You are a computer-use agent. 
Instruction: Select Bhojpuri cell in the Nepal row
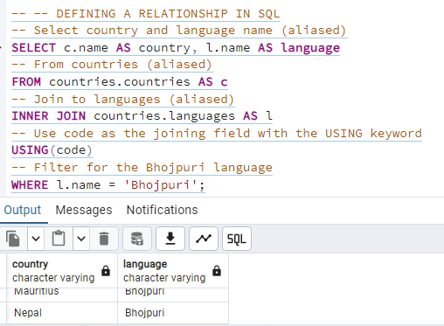tap(173, 313)
